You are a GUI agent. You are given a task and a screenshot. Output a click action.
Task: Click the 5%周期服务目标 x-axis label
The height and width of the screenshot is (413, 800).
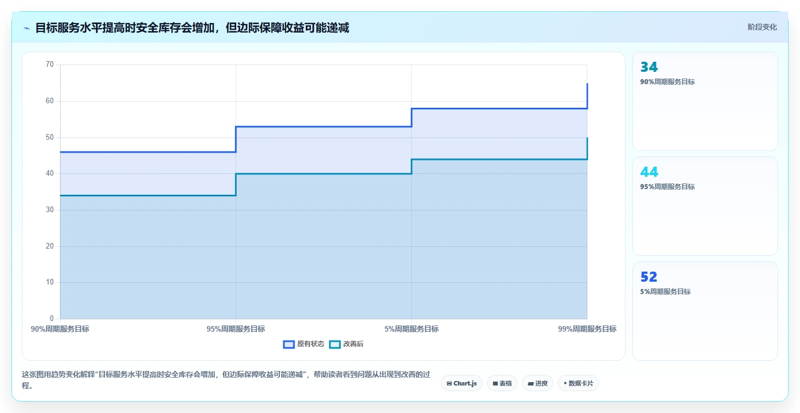point(411,329)
